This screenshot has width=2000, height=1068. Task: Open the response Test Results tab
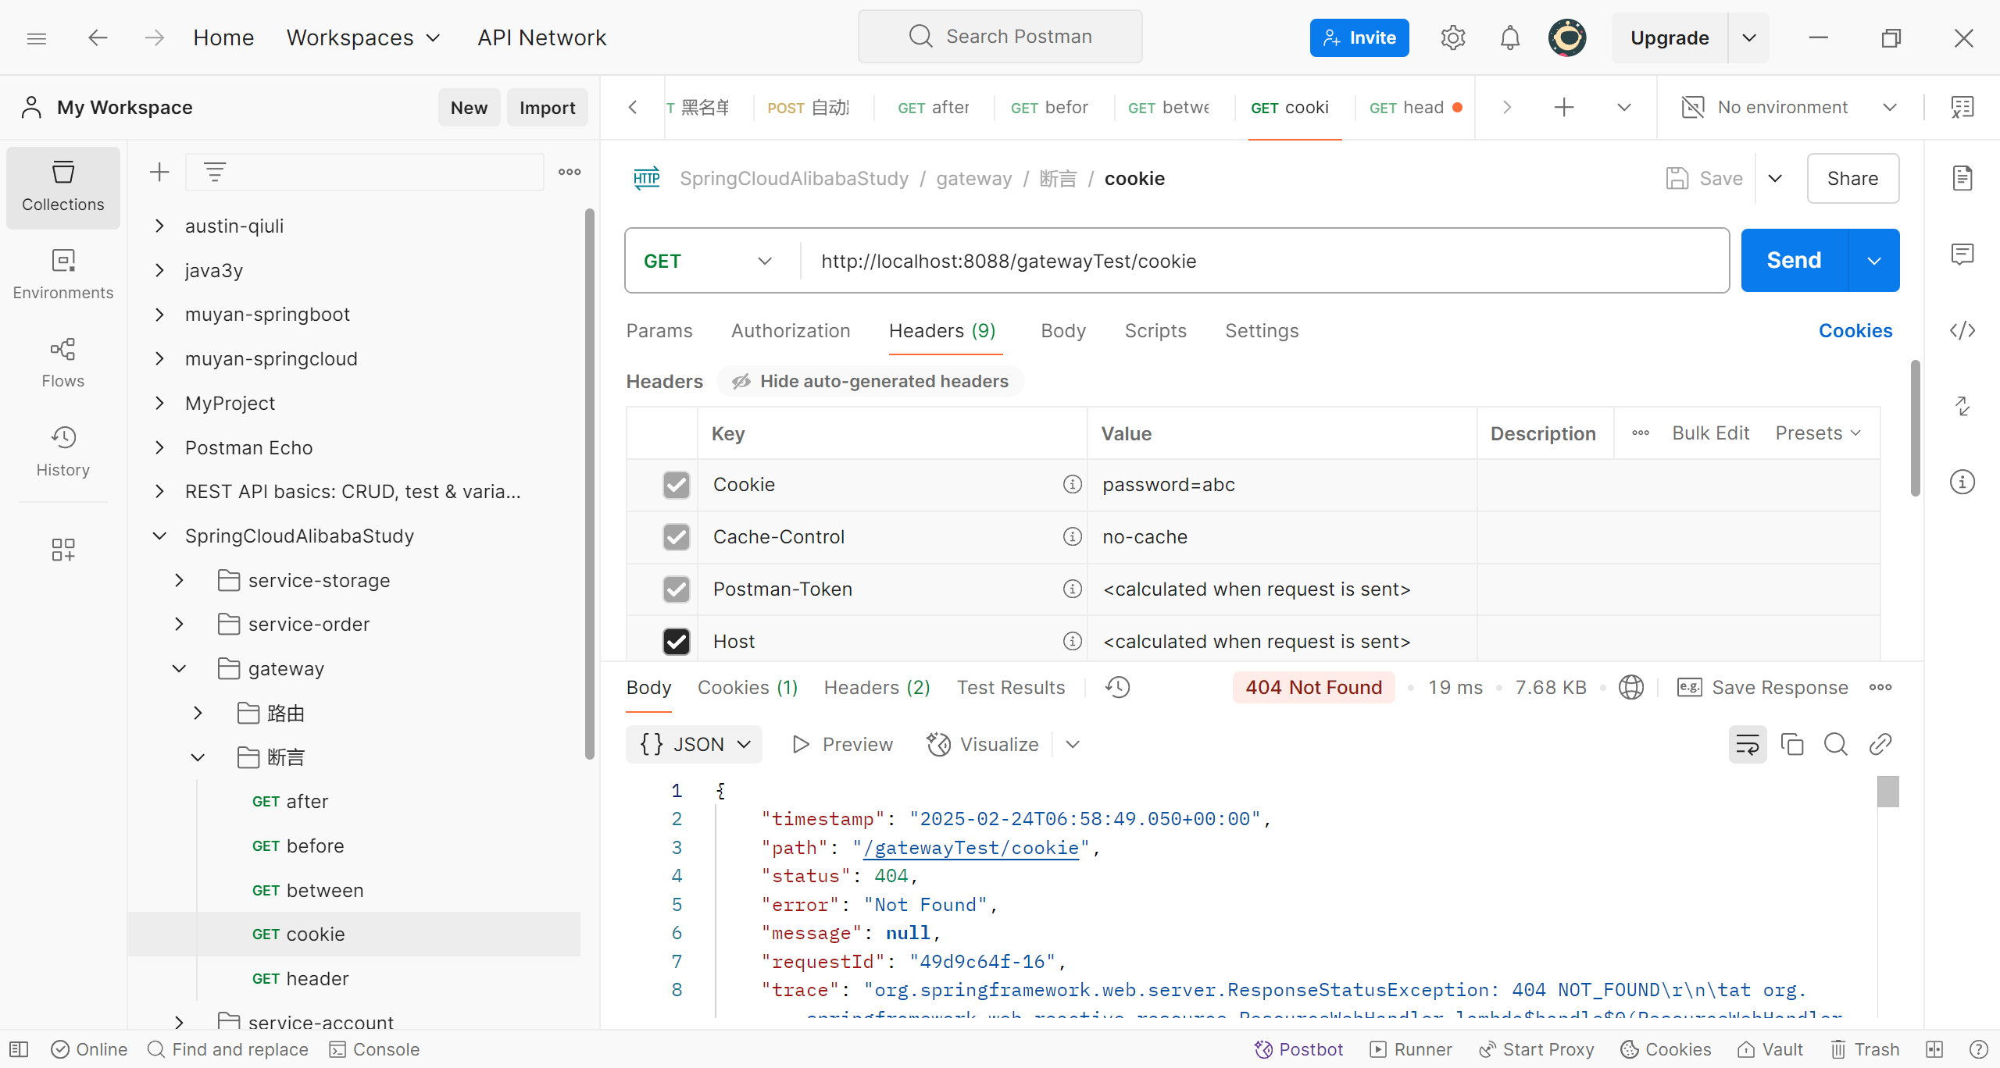1010,687
